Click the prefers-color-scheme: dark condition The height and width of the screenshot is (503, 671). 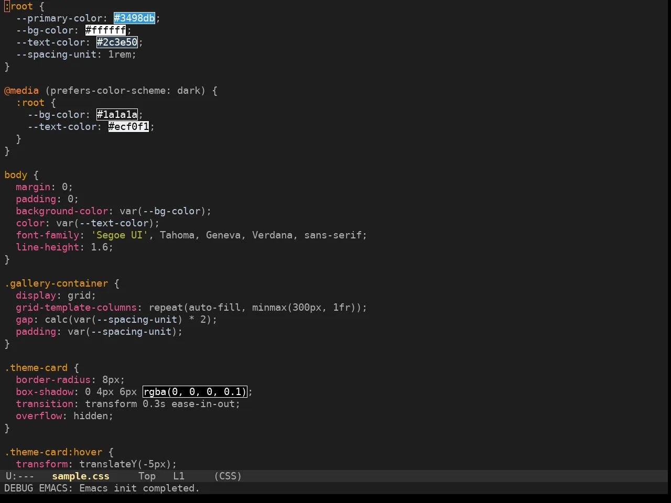coord(125,91)
